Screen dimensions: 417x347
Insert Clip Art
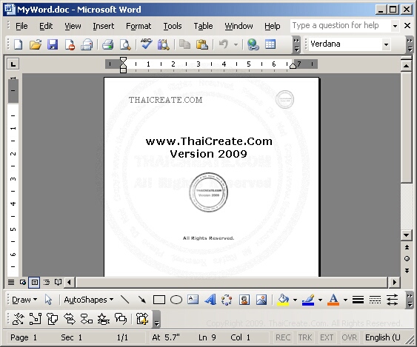point(244,300)
